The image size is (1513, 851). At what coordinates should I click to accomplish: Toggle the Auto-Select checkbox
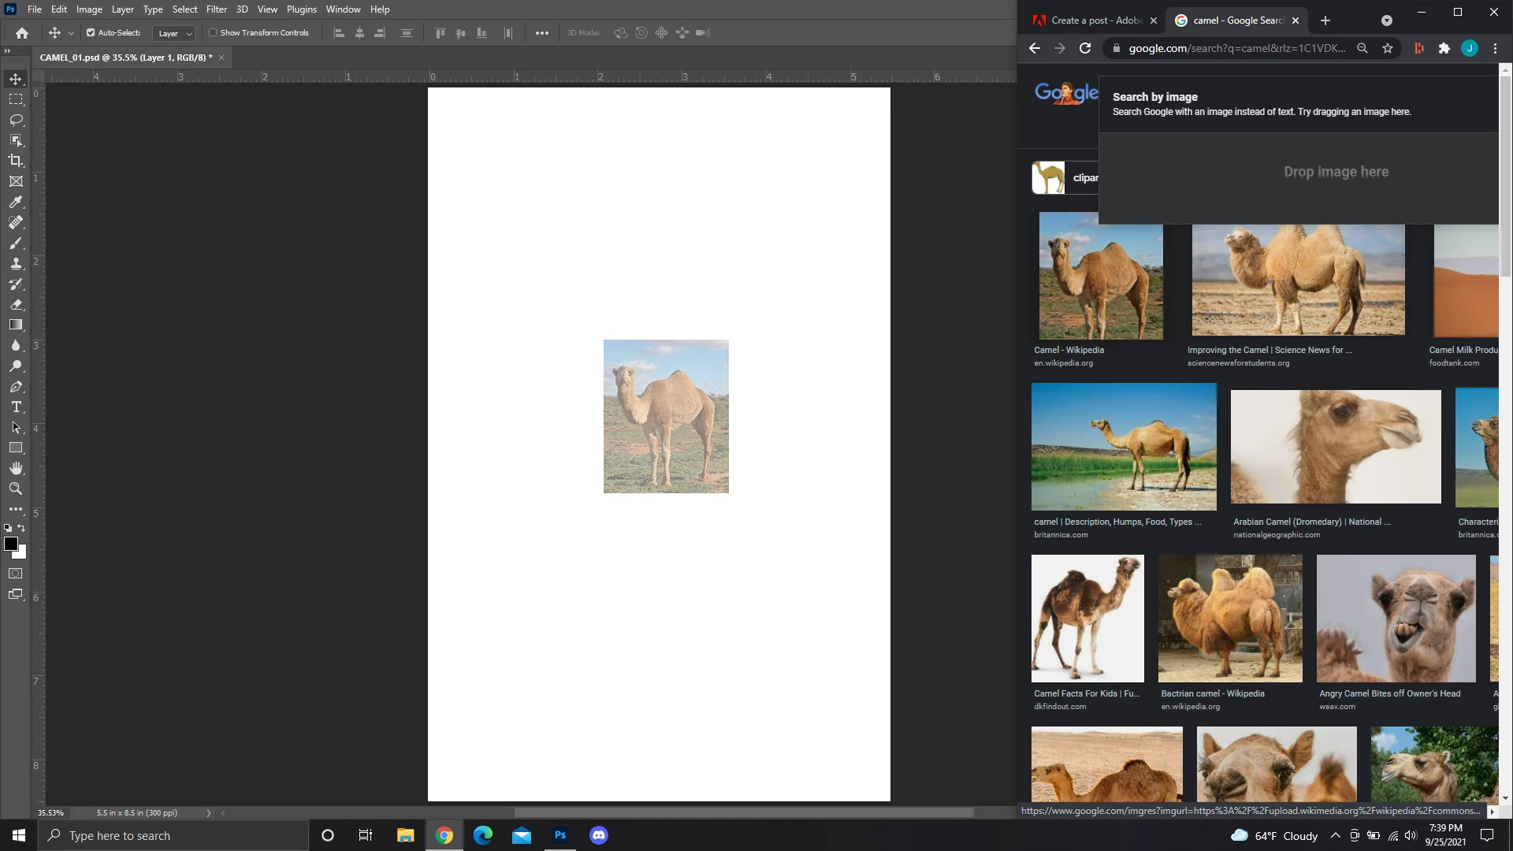tap(91, 33)
